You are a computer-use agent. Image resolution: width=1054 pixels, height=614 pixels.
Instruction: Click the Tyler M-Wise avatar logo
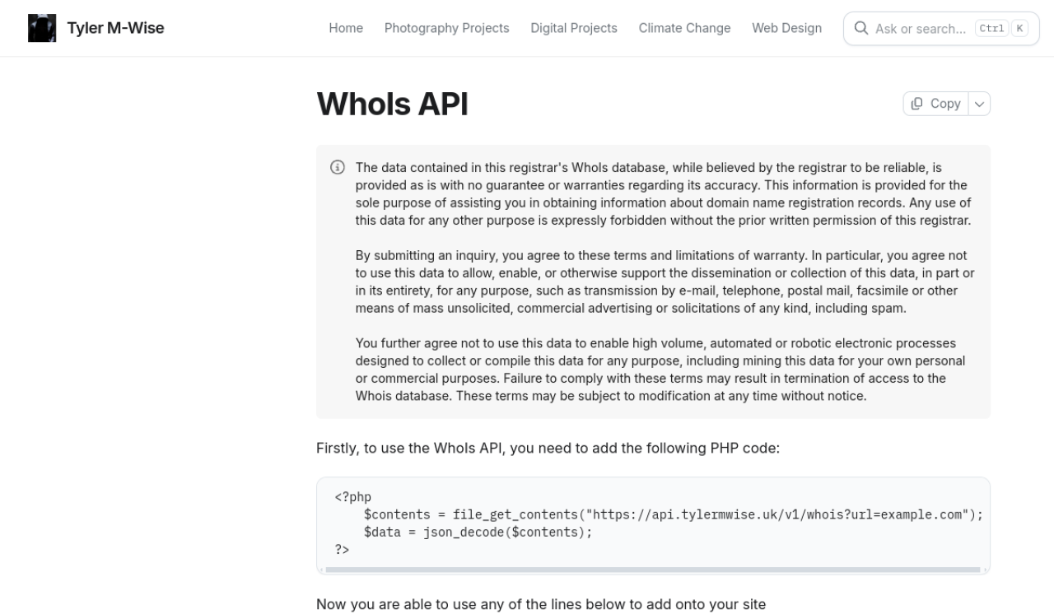(x=42, y=28)
